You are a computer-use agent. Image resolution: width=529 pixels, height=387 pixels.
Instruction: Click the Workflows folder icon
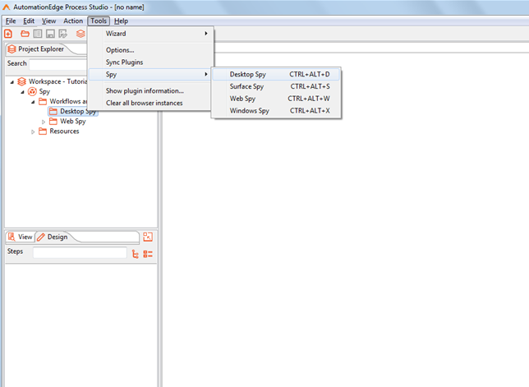43,101
